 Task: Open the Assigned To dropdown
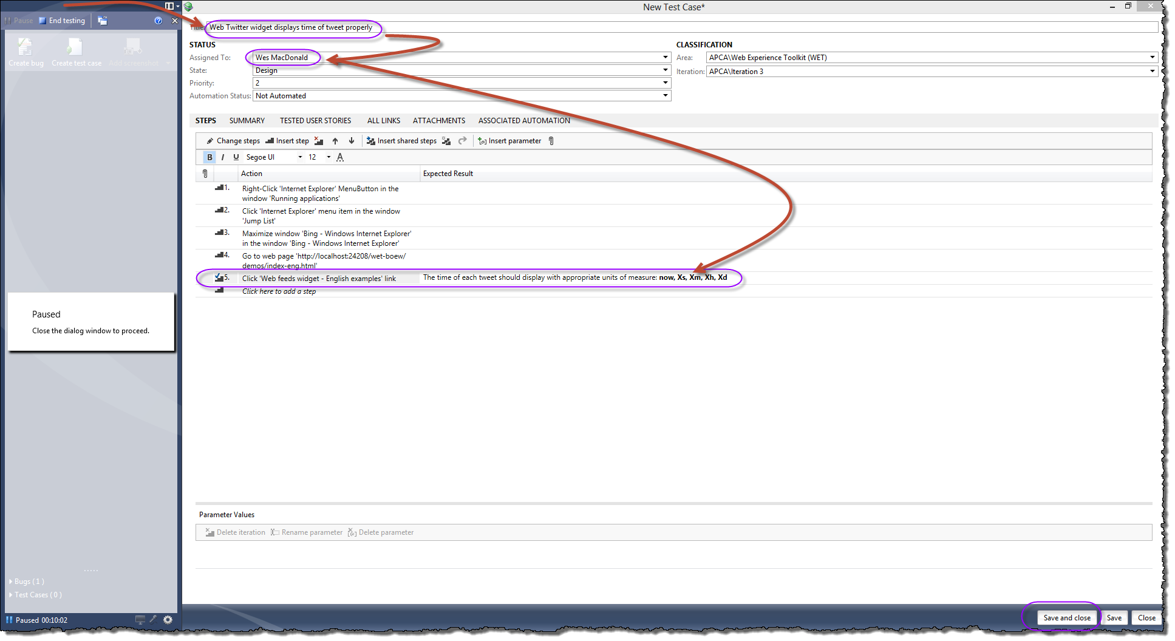click(665, 58)
